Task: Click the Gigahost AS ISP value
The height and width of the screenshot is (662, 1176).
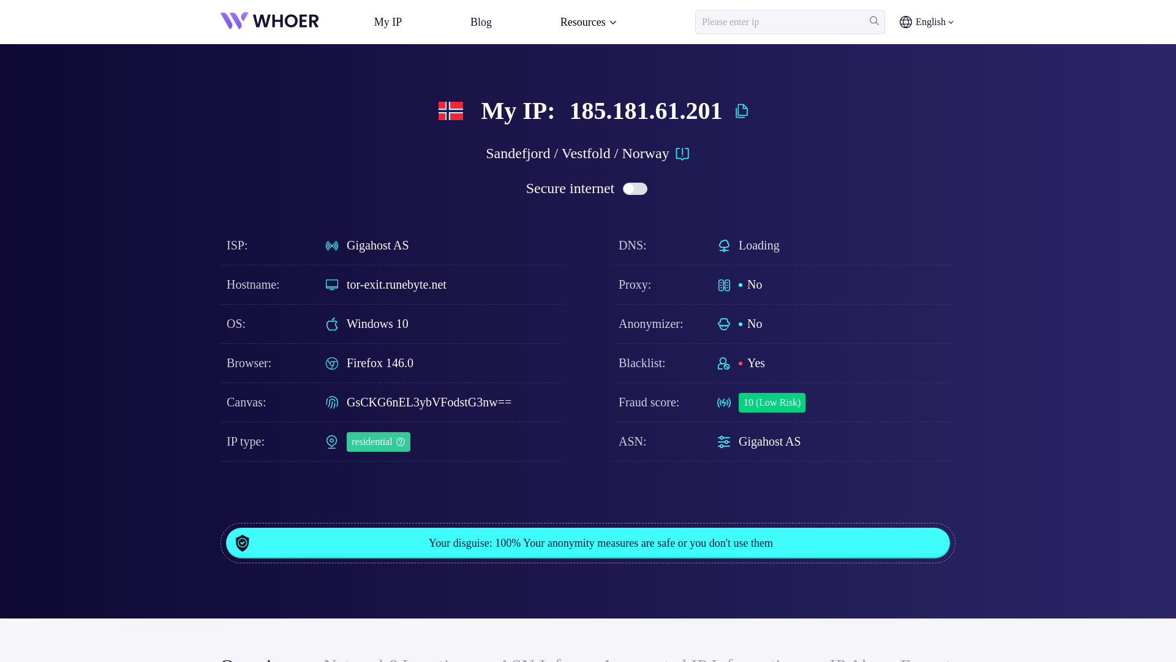Action: pyautogui.click(x=378, y=245)
